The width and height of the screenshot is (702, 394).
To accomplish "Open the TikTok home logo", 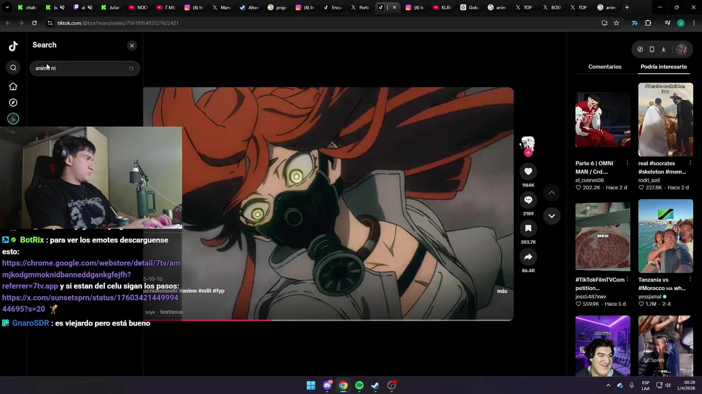I will 13,46.
